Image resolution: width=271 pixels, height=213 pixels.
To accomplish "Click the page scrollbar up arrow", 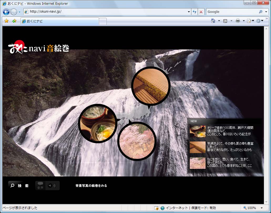I will point(266,28).
